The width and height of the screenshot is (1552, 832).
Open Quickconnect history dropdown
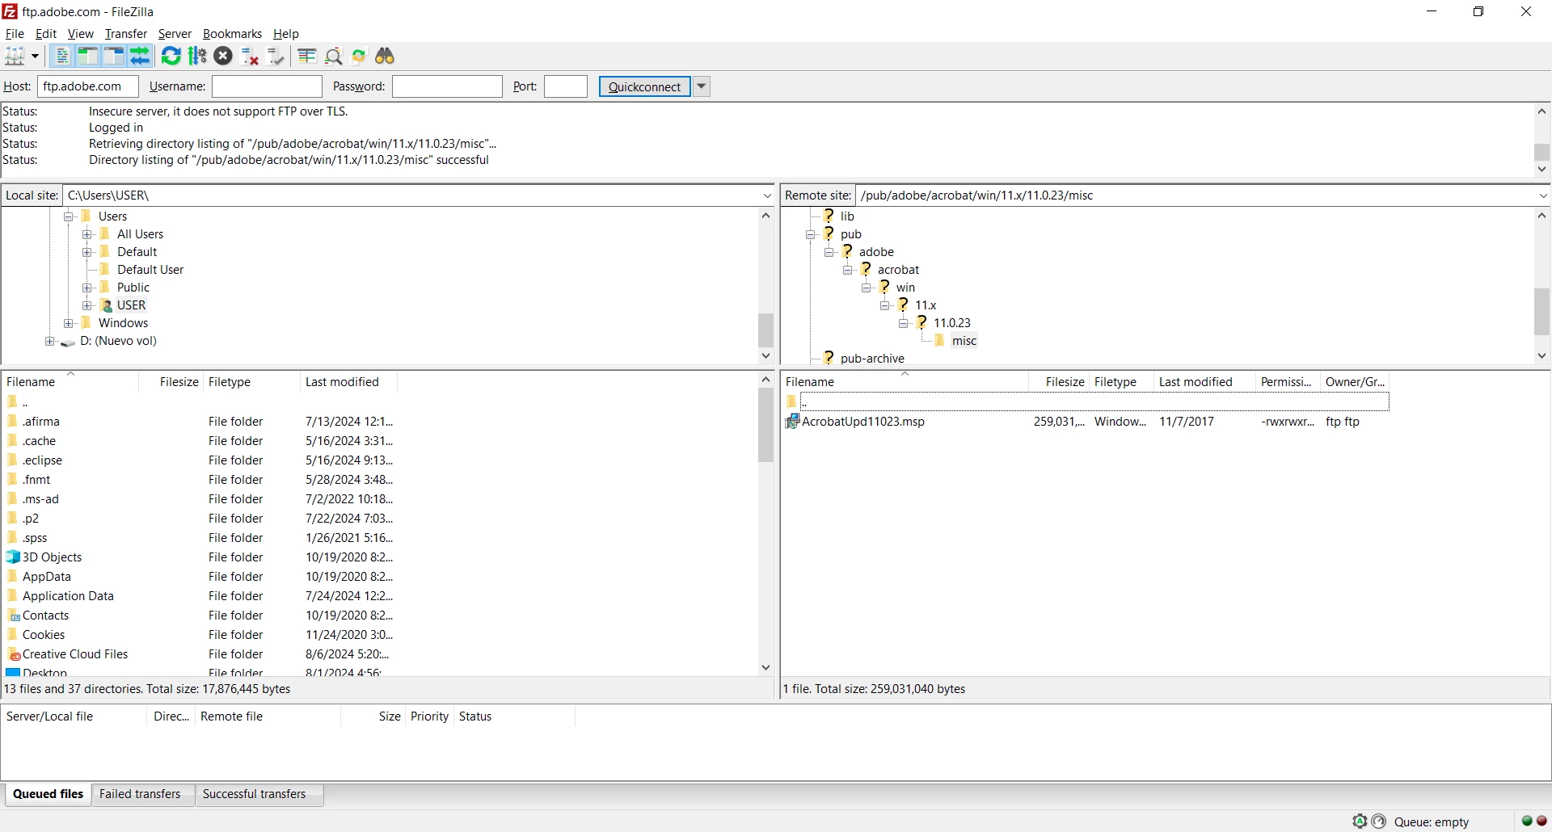702,86
